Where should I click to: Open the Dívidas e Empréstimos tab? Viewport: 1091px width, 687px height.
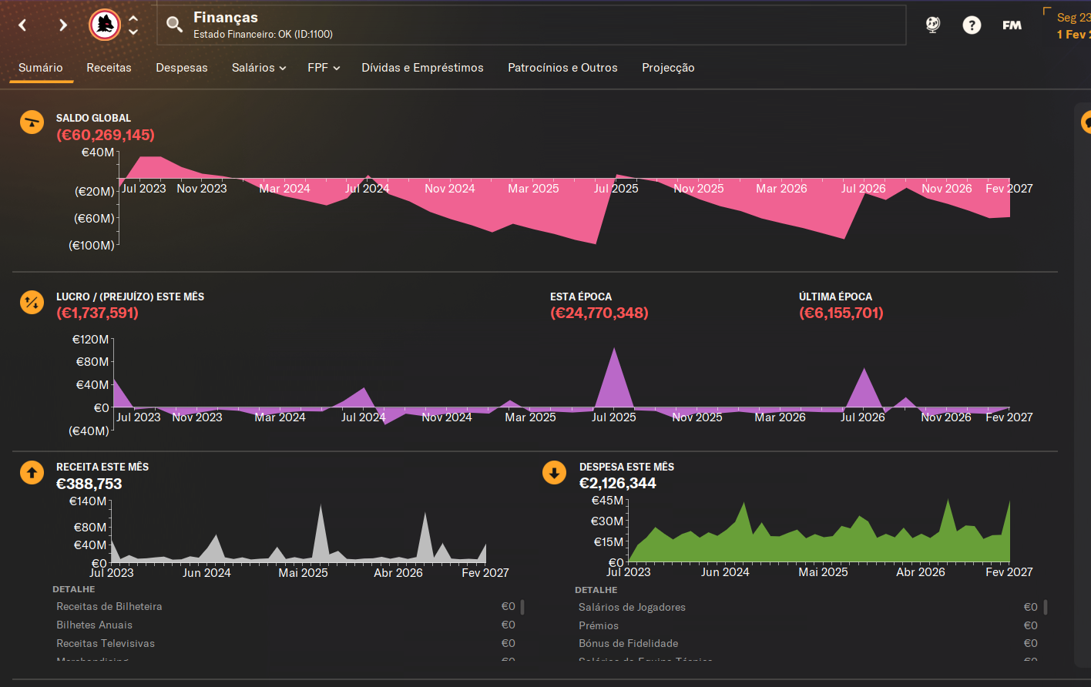[422, 68]
